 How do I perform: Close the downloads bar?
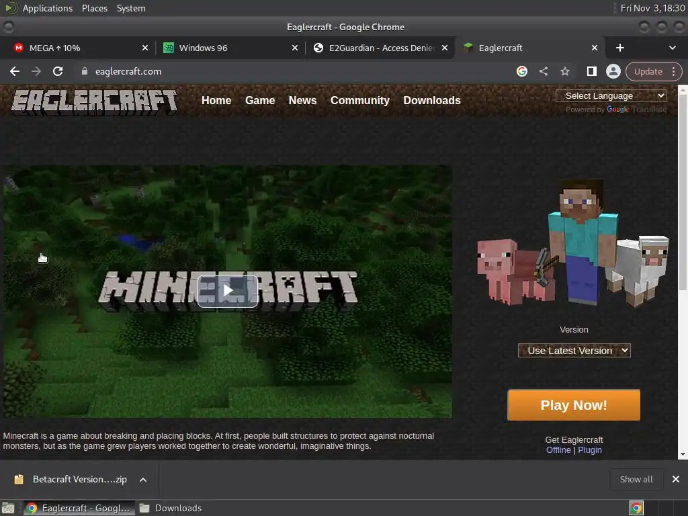coord(676,479)
